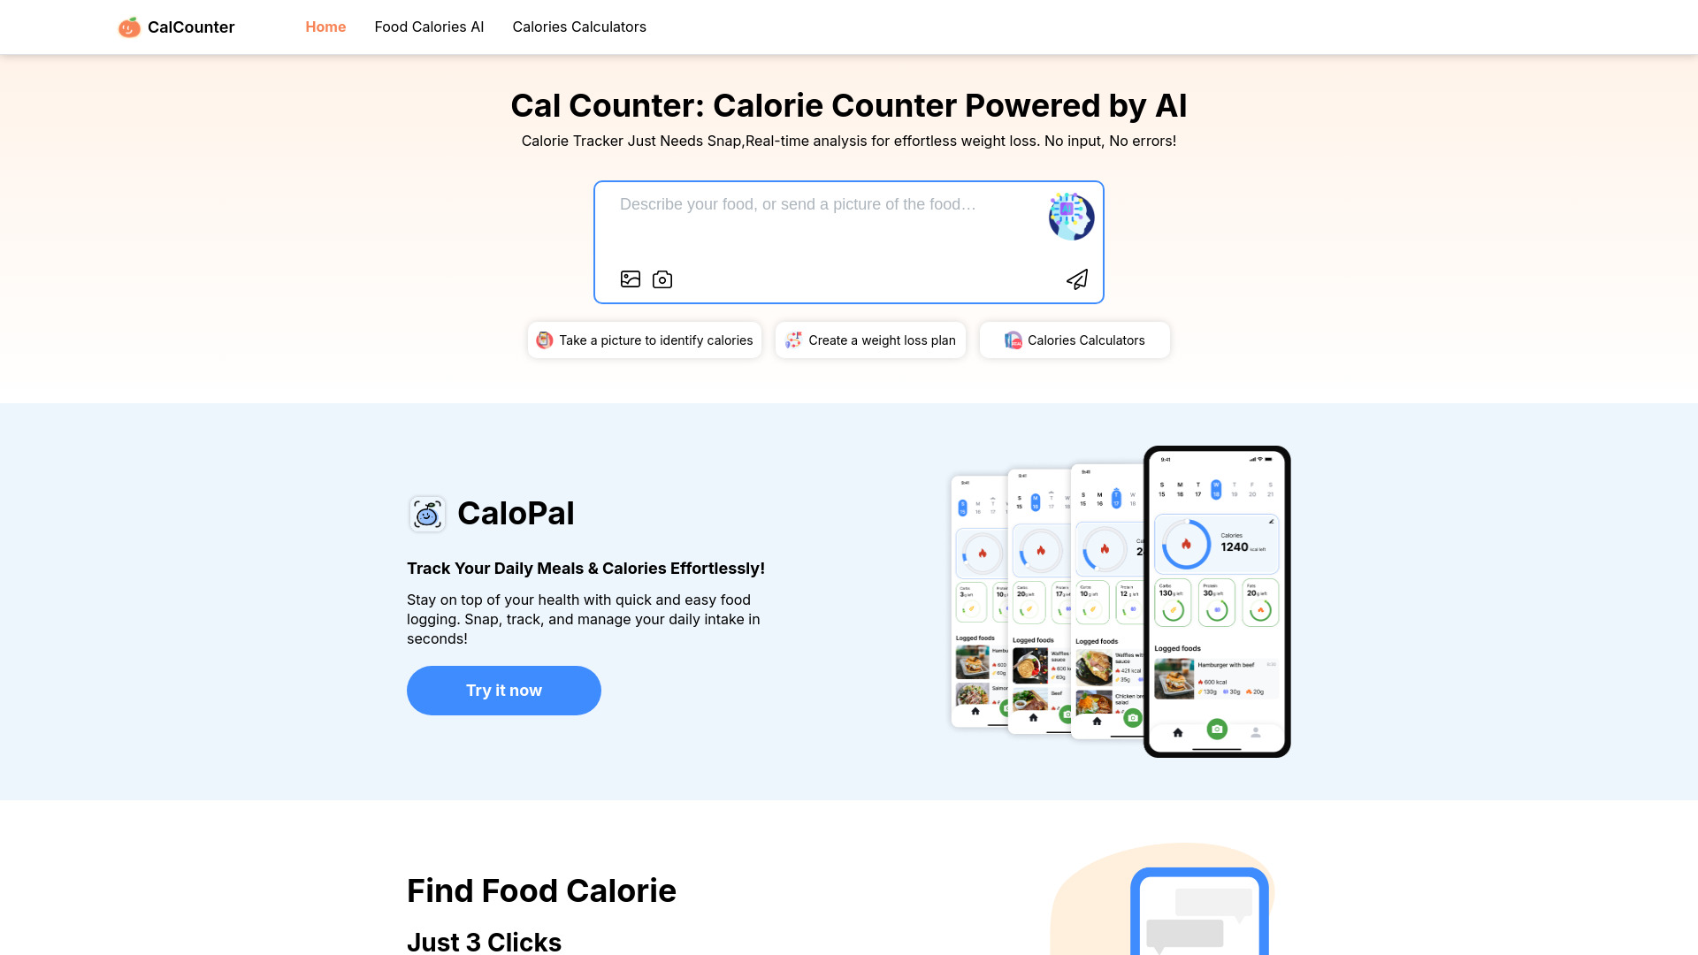
Task: Click the 'Home' tab in the navigation bar
Action: coord(325,27)
